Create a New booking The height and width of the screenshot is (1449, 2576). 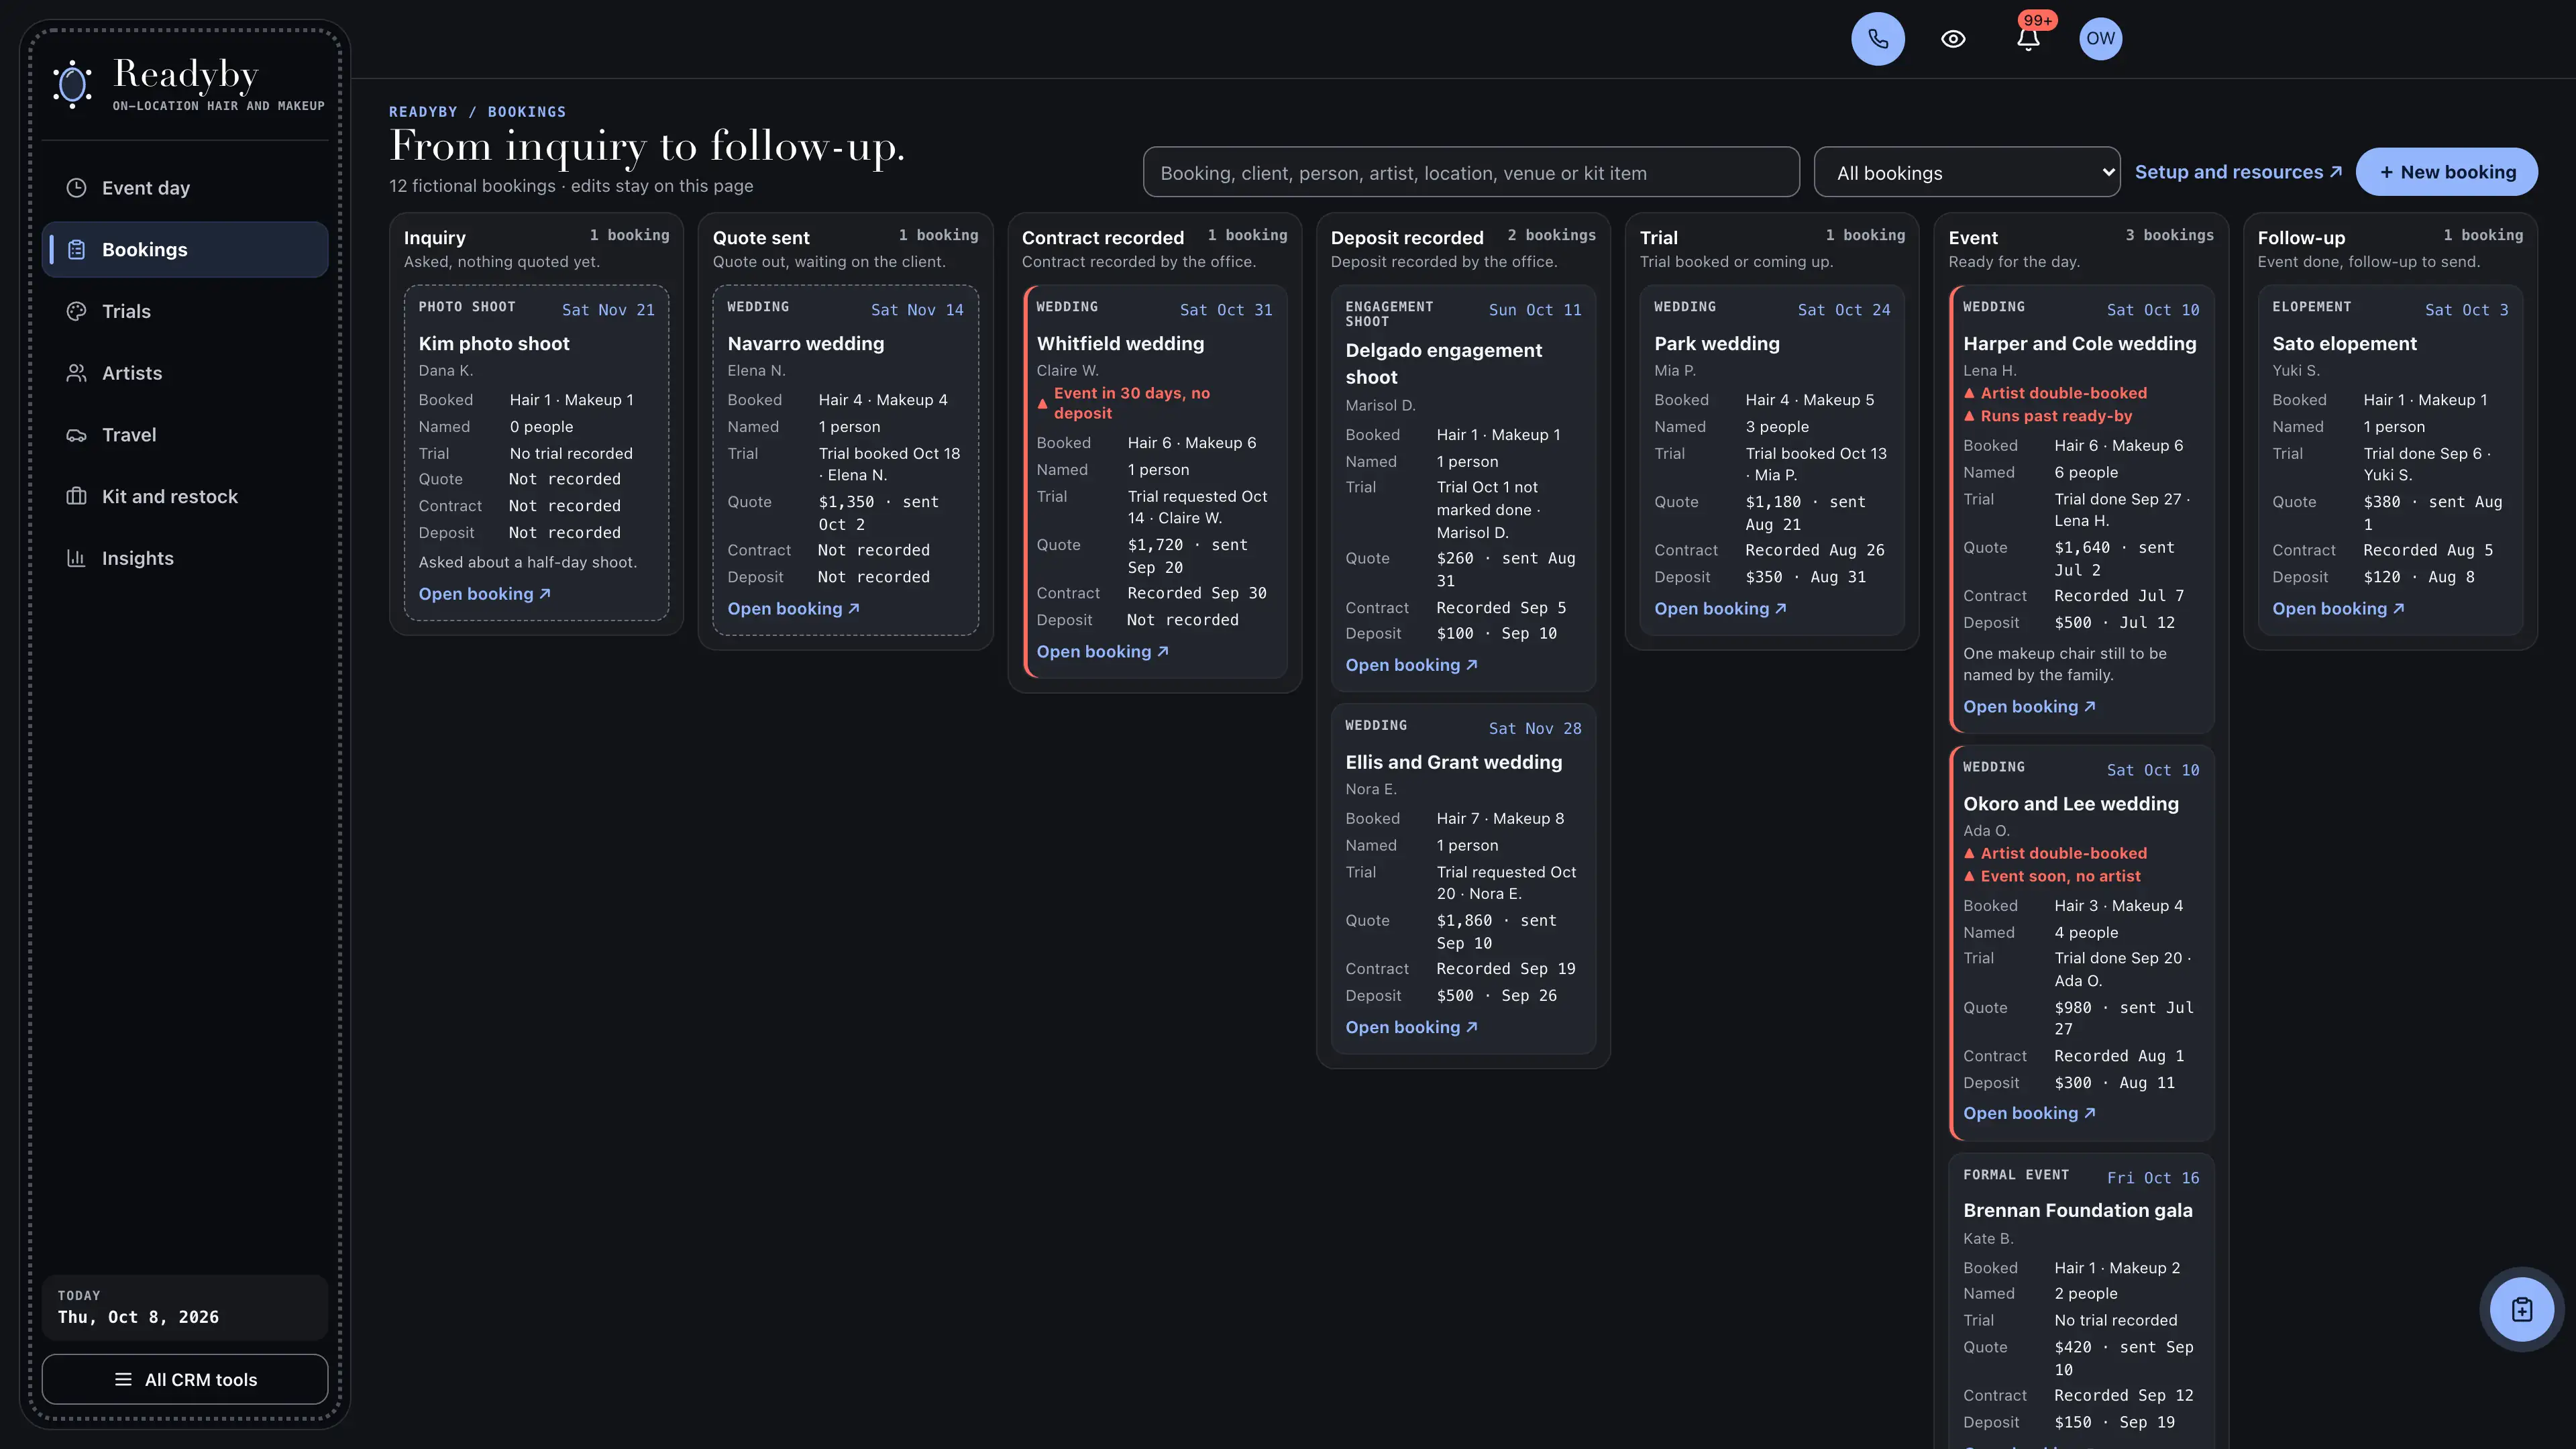2446,172
